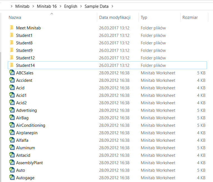Sort files by the Typ column header

(x=144, y=17)
